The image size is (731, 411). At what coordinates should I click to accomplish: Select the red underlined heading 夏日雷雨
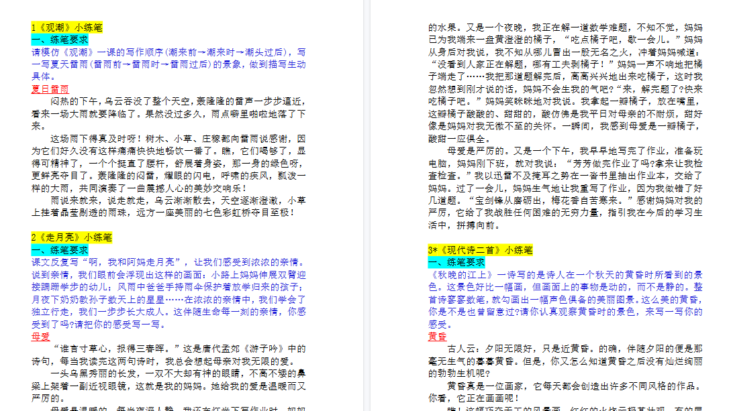[x=50, y=89]
